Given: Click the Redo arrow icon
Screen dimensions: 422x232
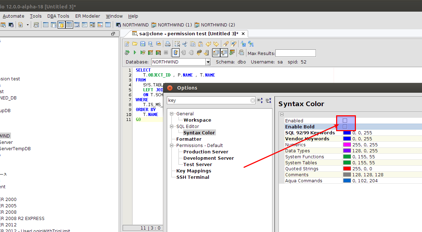Looking at the screenshot, I should [x=216, y=44].
